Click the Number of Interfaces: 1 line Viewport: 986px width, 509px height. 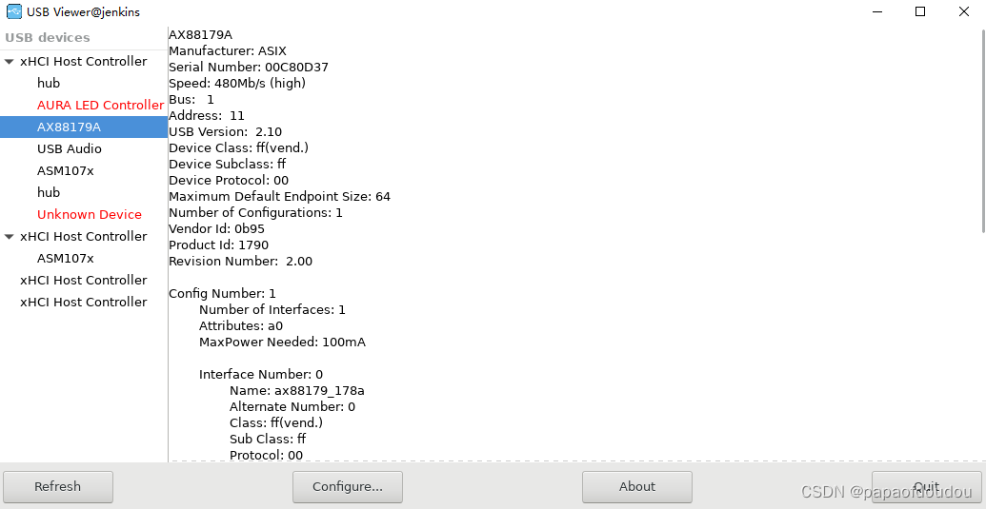pos(272,309)
